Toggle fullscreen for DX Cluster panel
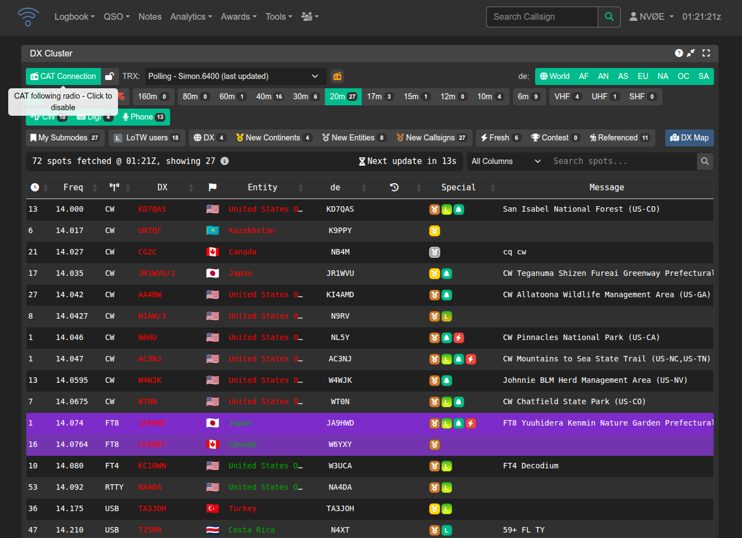This screenshot has width=742, height=538. [x=706, y=53]
